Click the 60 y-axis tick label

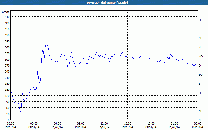click(8, 108)
